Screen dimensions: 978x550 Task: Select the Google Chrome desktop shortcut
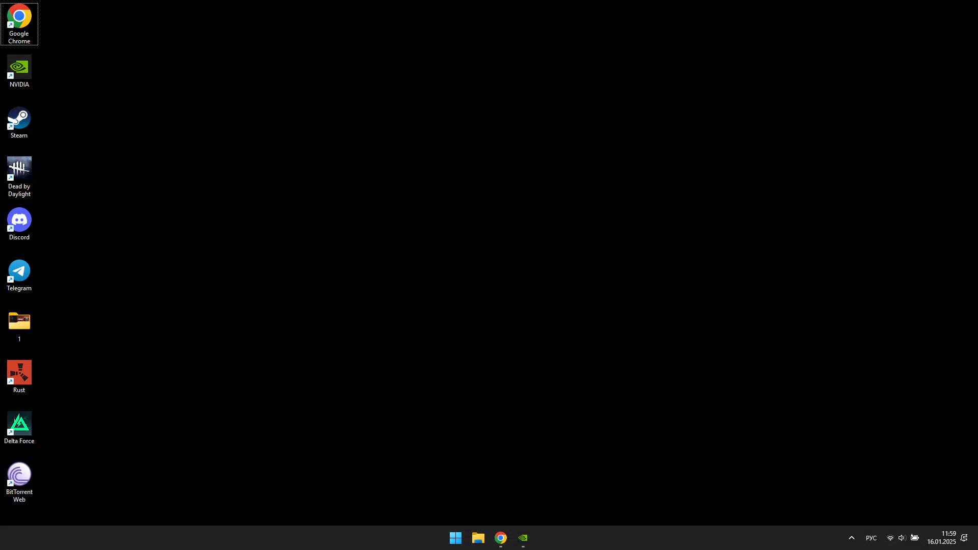(x=19, y=24)
